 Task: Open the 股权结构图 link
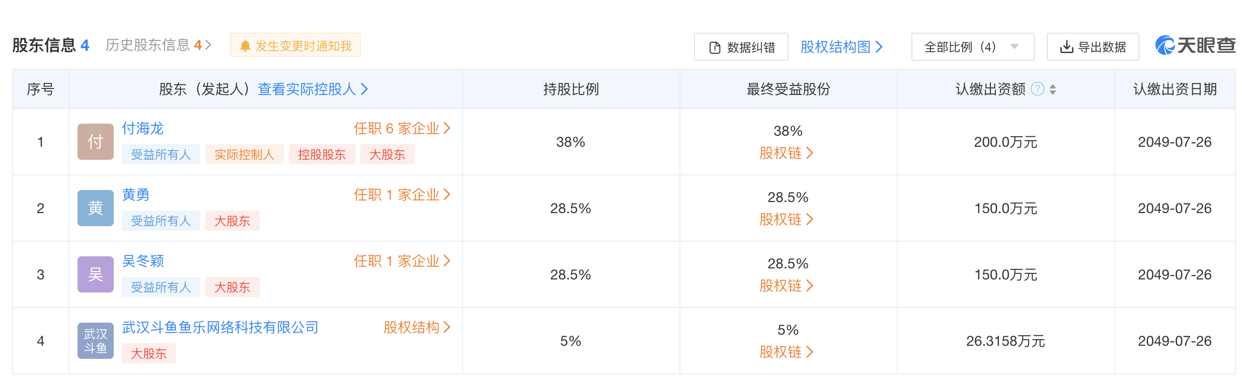(841, 47)
